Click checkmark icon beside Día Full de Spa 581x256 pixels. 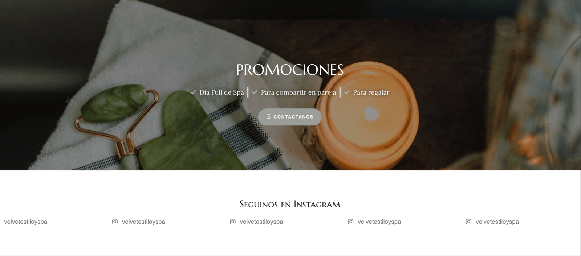pyautogui.click(x=193, y=92)
